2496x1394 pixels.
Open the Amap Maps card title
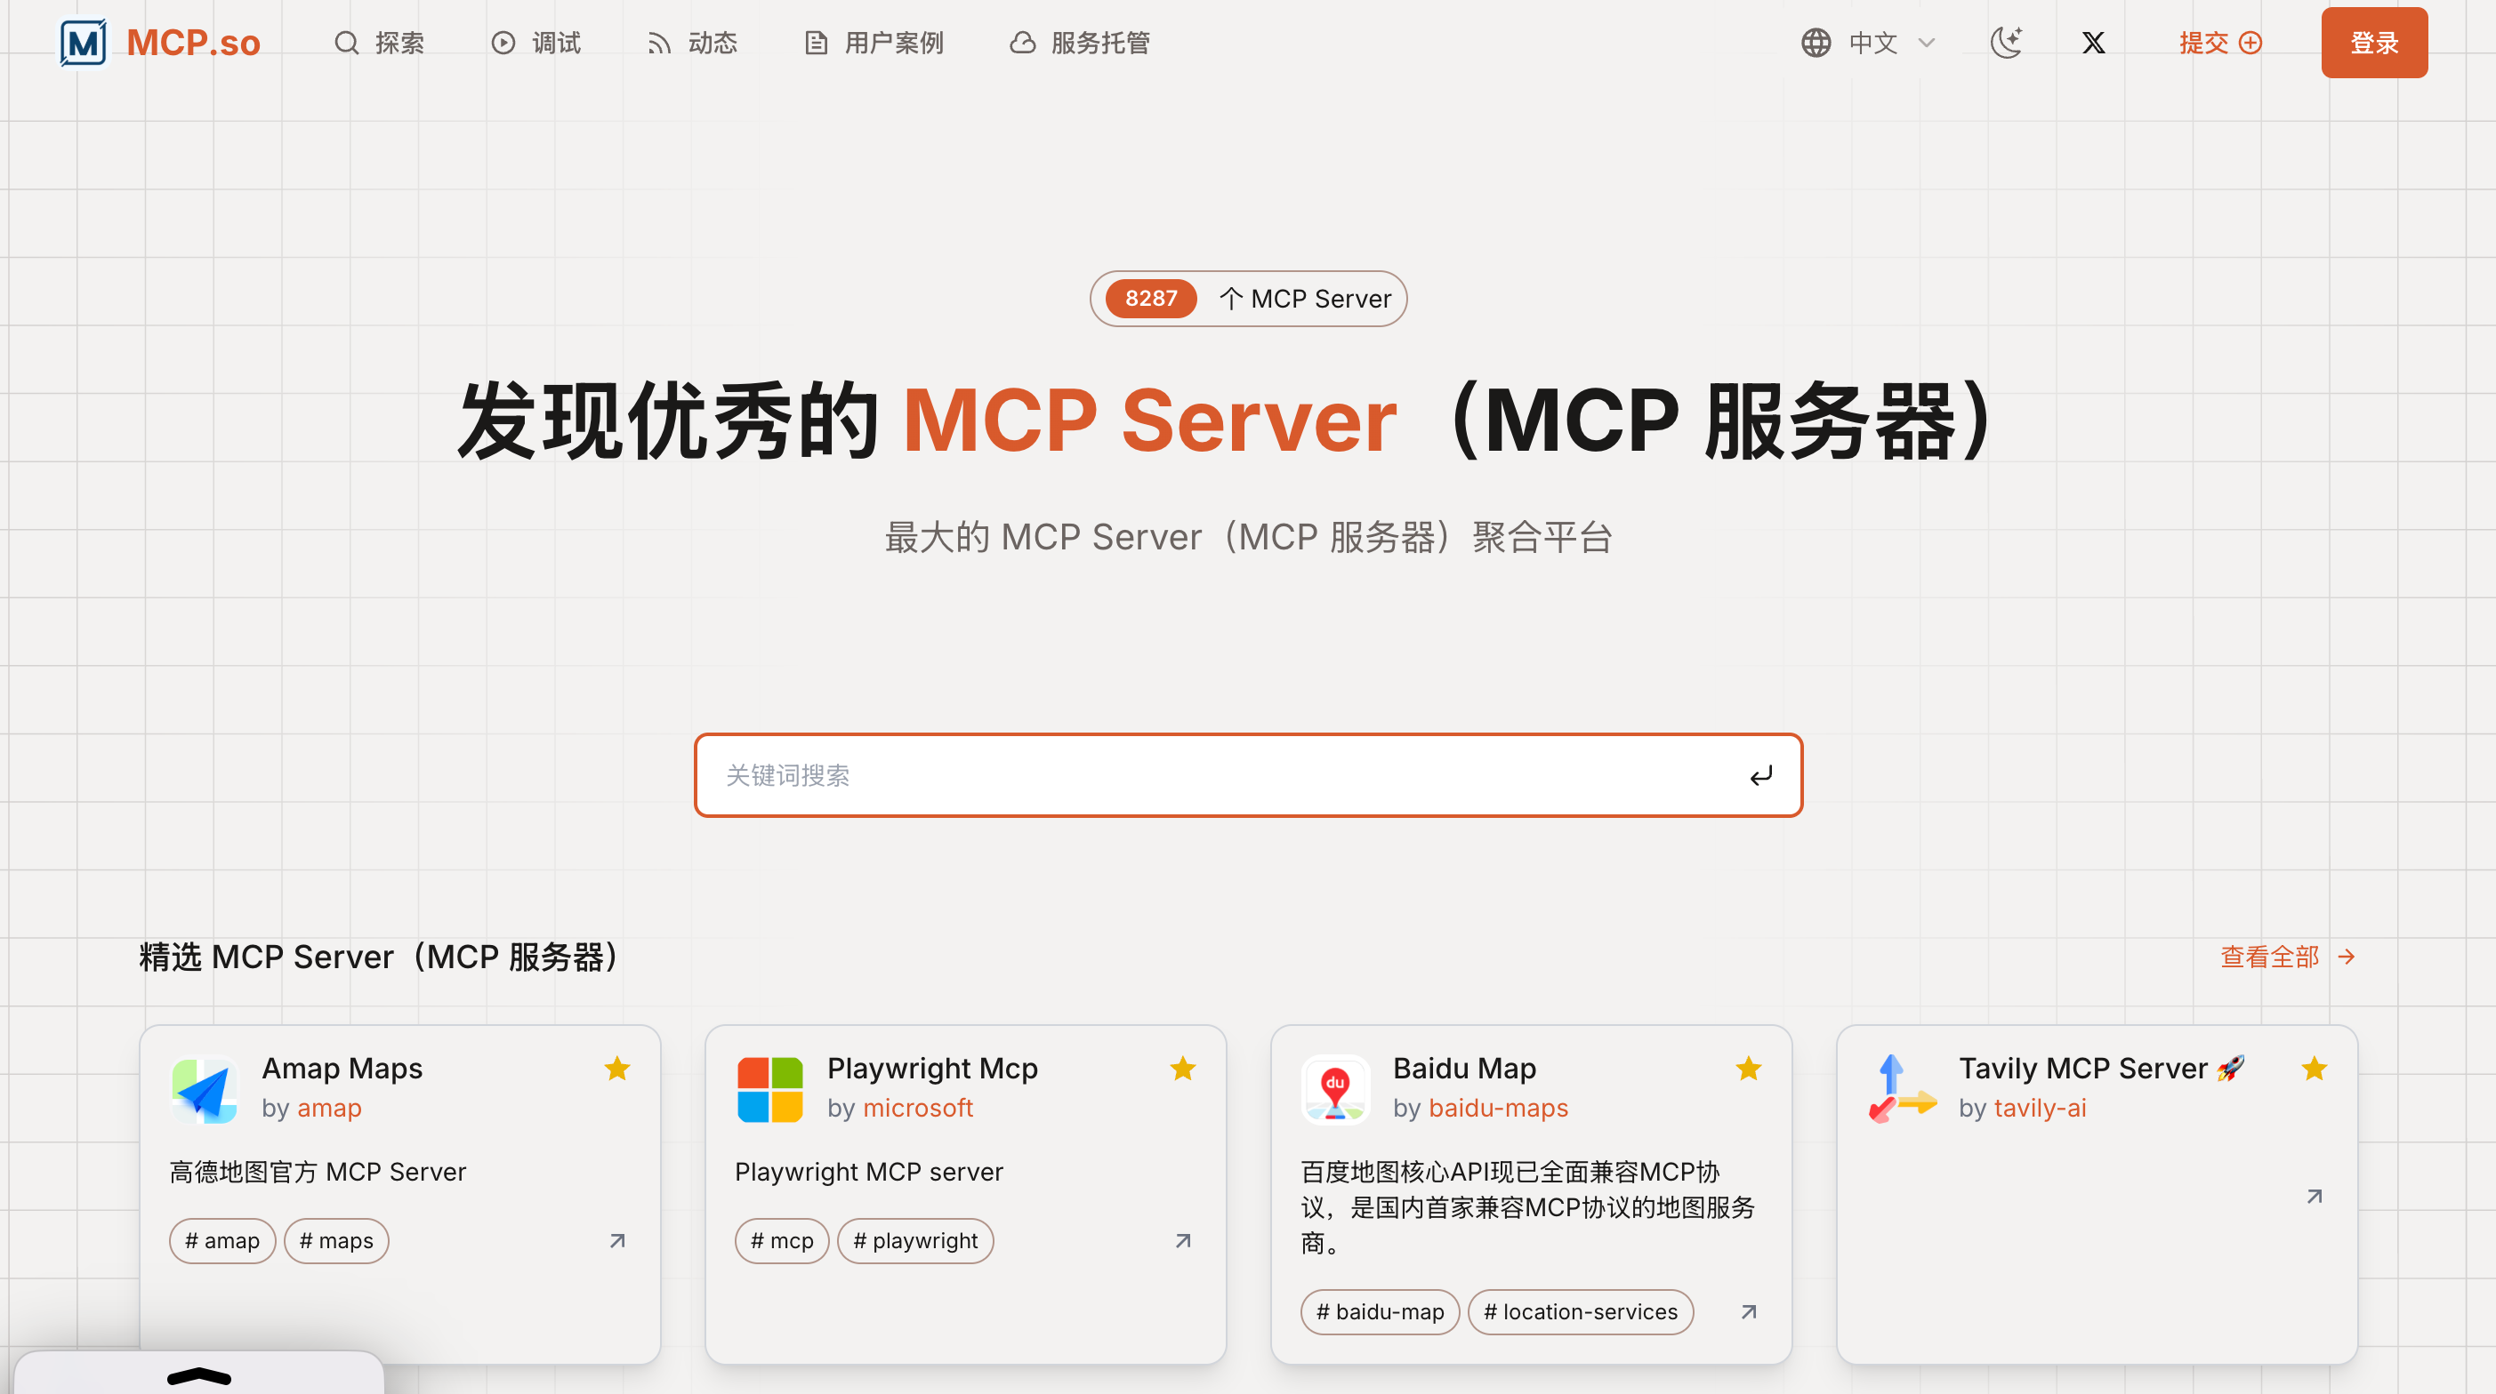[342, 1068]
